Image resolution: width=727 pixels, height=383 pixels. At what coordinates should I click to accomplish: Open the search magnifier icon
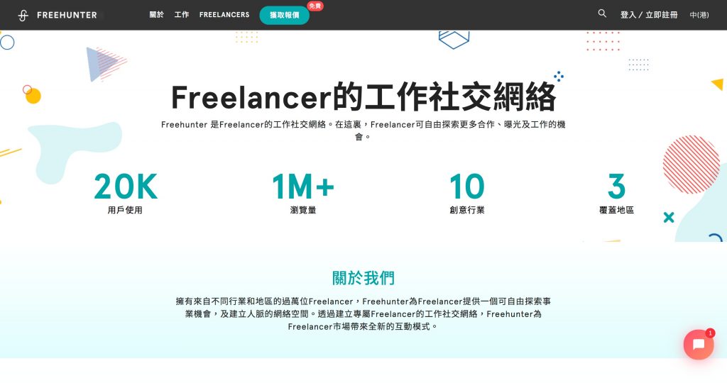602,13
